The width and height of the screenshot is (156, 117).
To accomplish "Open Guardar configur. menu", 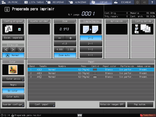I will tap(13, 104).
